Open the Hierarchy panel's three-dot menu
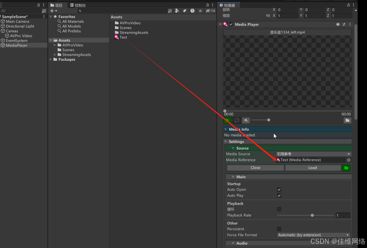This screenshot has height=248, width=367. pyautogui.click(x=43, y=5)
